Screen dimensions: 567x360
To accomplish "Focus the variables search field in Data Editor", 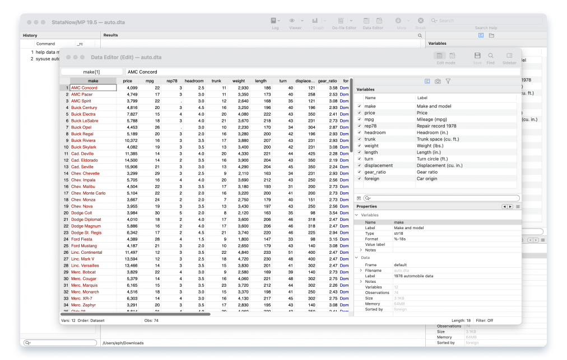I will point(441,198).
